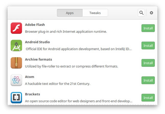The height and width of the screenshot is (114, 165).
Task: Click the Android Studio description line
Action: coord(79,49)
